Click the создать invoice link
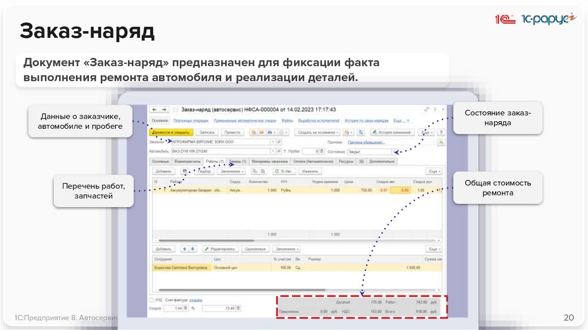Screen dimensions: 588x330 click(196, 300)
